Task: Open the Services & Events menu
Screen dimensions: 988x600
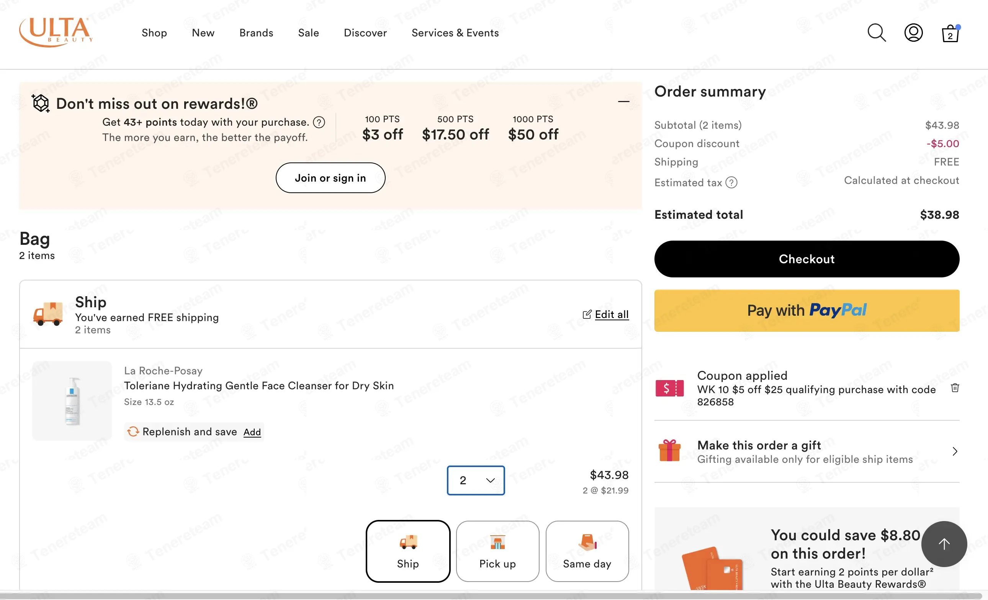Action: (455, 33)
